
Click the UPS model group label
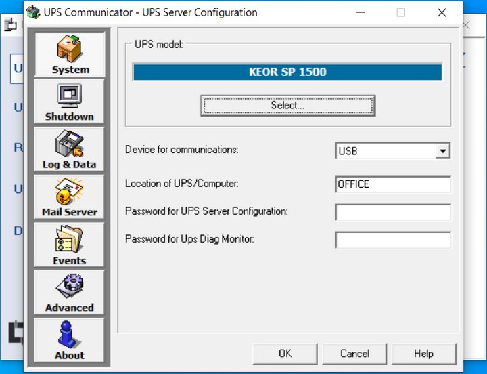159,45
